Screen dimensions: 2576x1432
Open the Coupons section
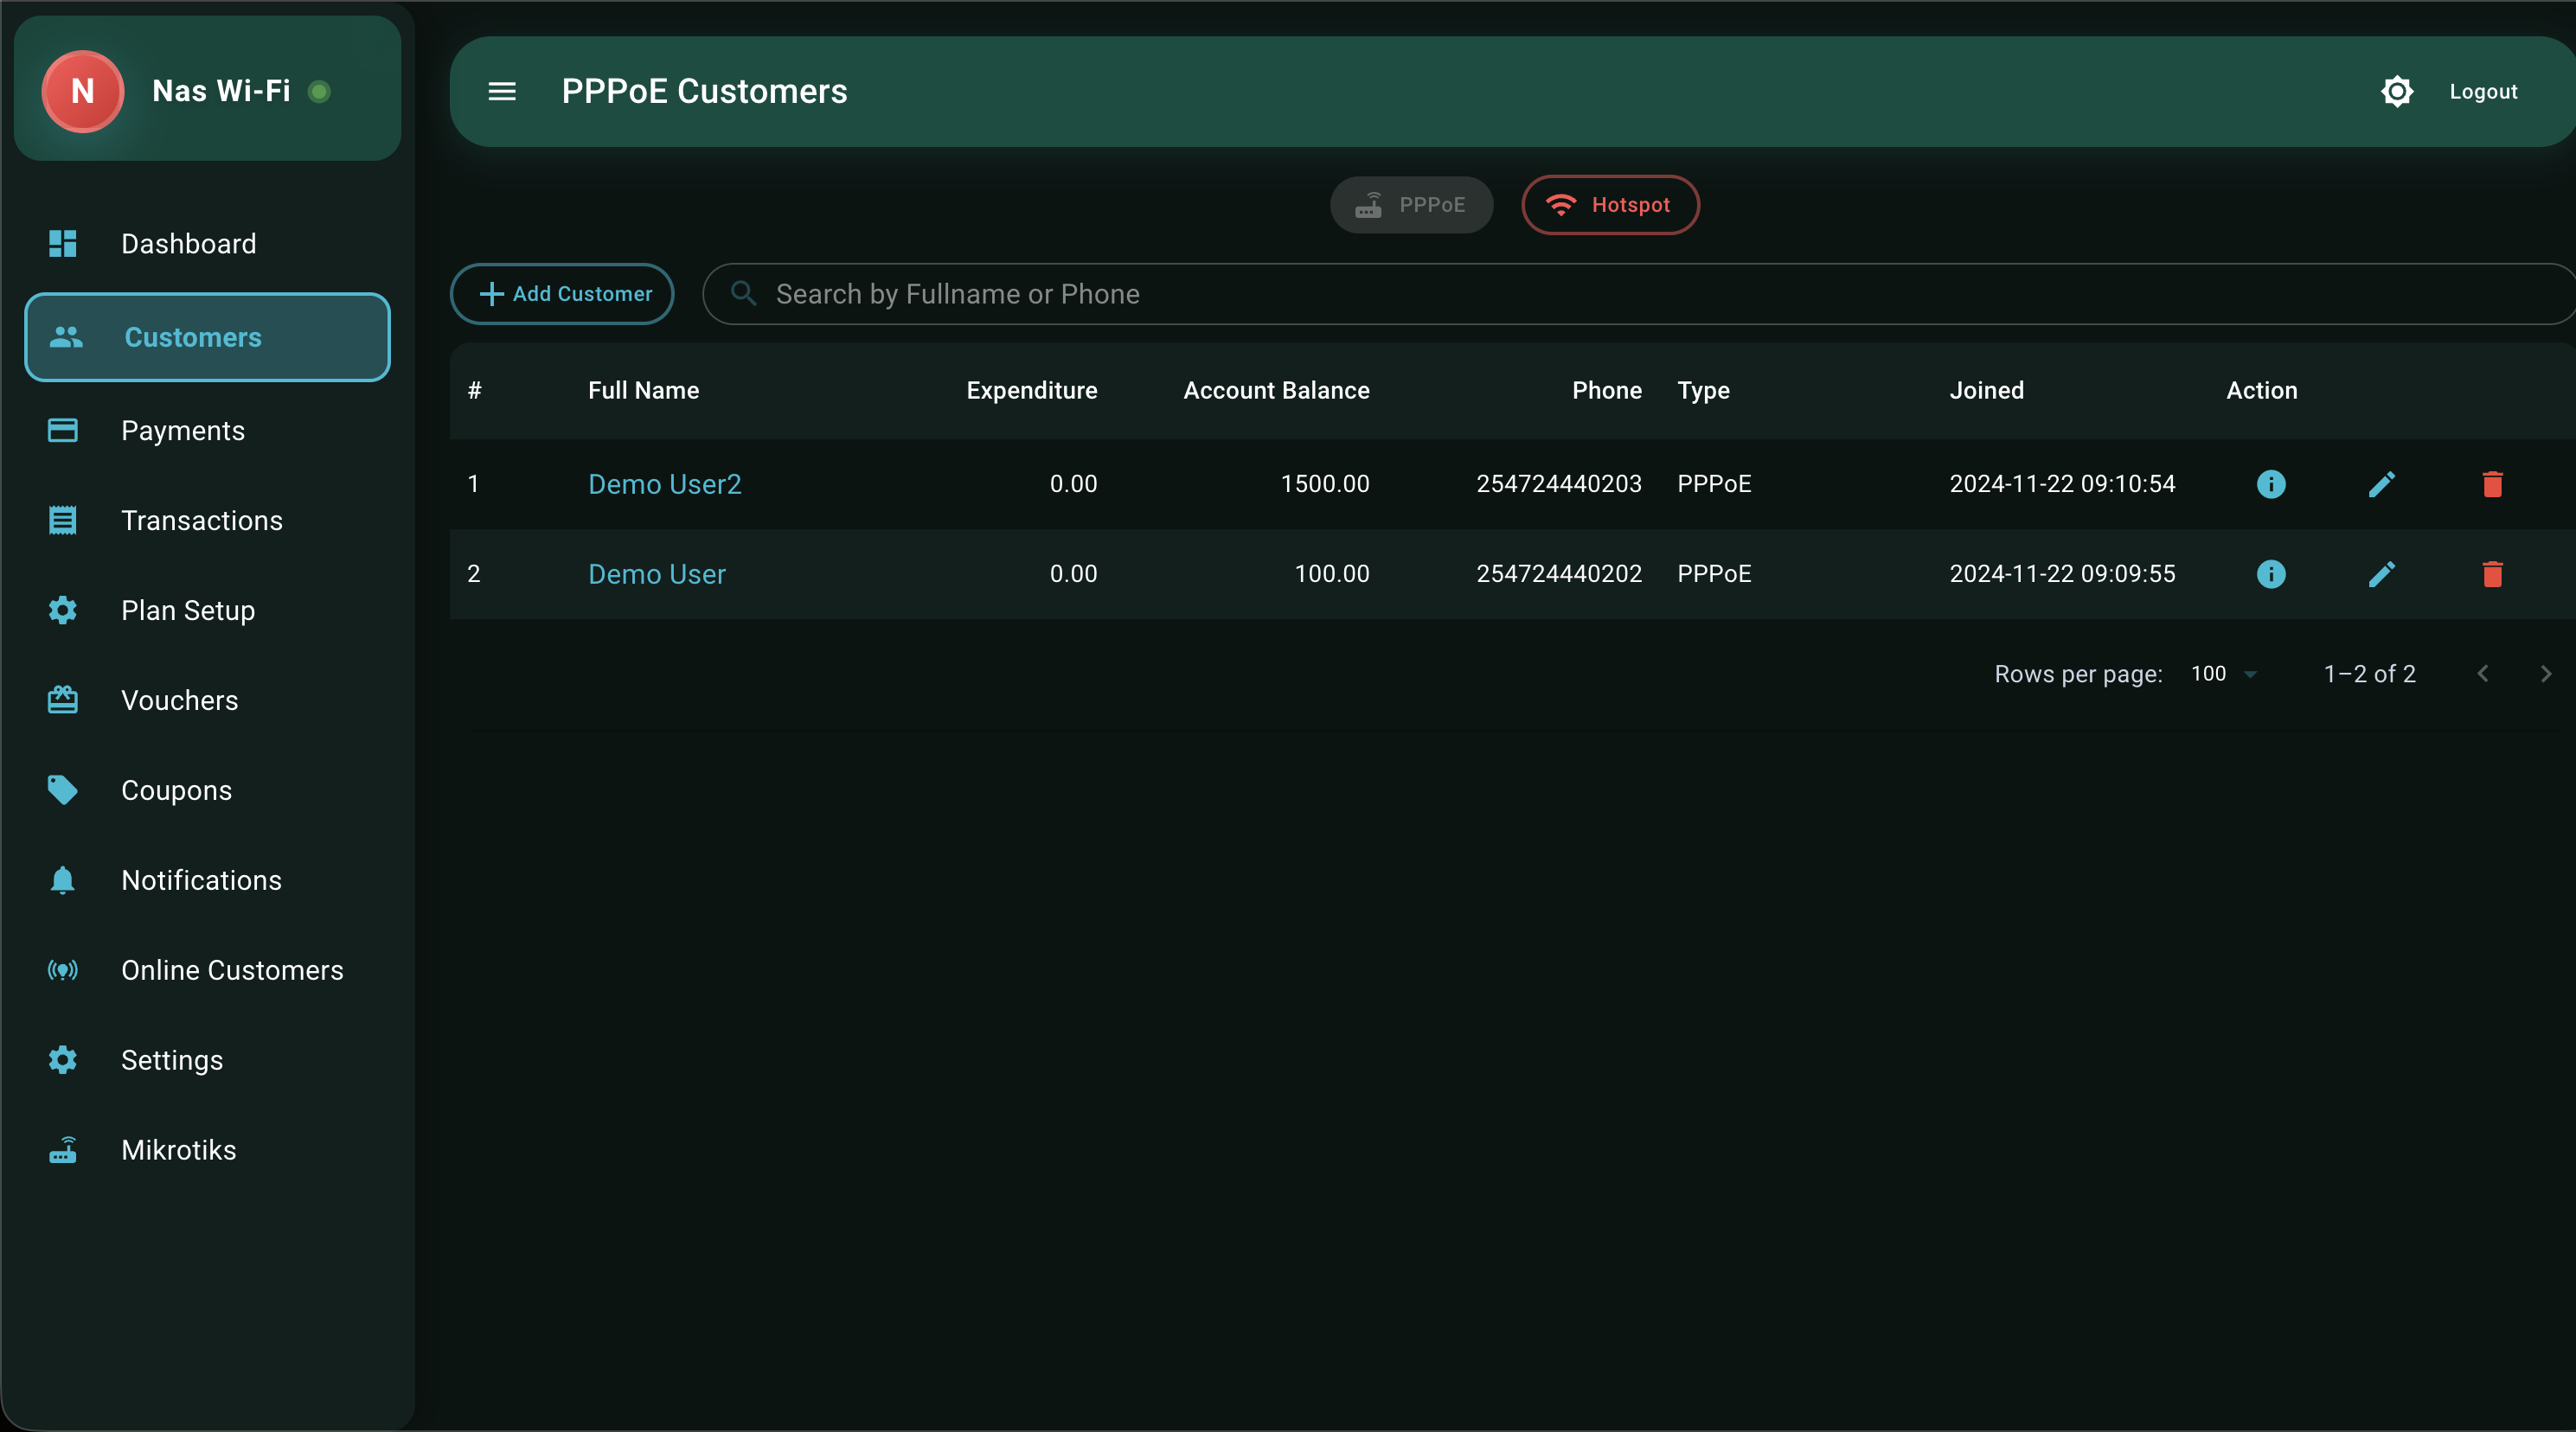coord(177,790)
